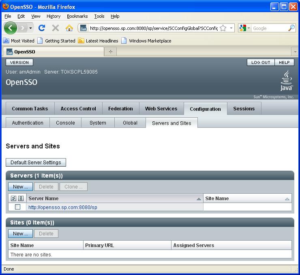Open the View menu

[36, 16]
